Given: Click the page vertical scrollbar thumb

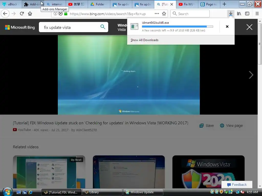Looking at the screenshot, I should [x=259, y=44].
